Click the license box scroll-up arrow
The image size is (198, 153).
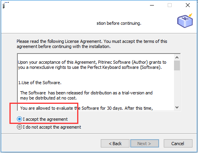point(177,57)
